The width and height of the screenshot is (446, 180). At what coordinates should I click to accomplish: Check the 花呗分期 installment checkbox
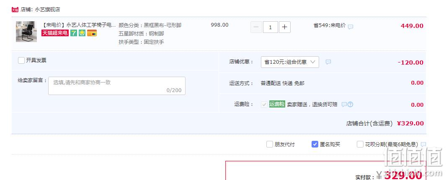pos(360,144)
